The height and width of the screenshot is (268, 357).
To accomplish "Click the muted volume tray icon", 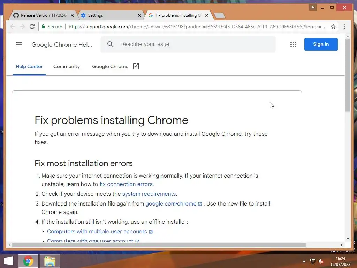I will tap(321, 261).
